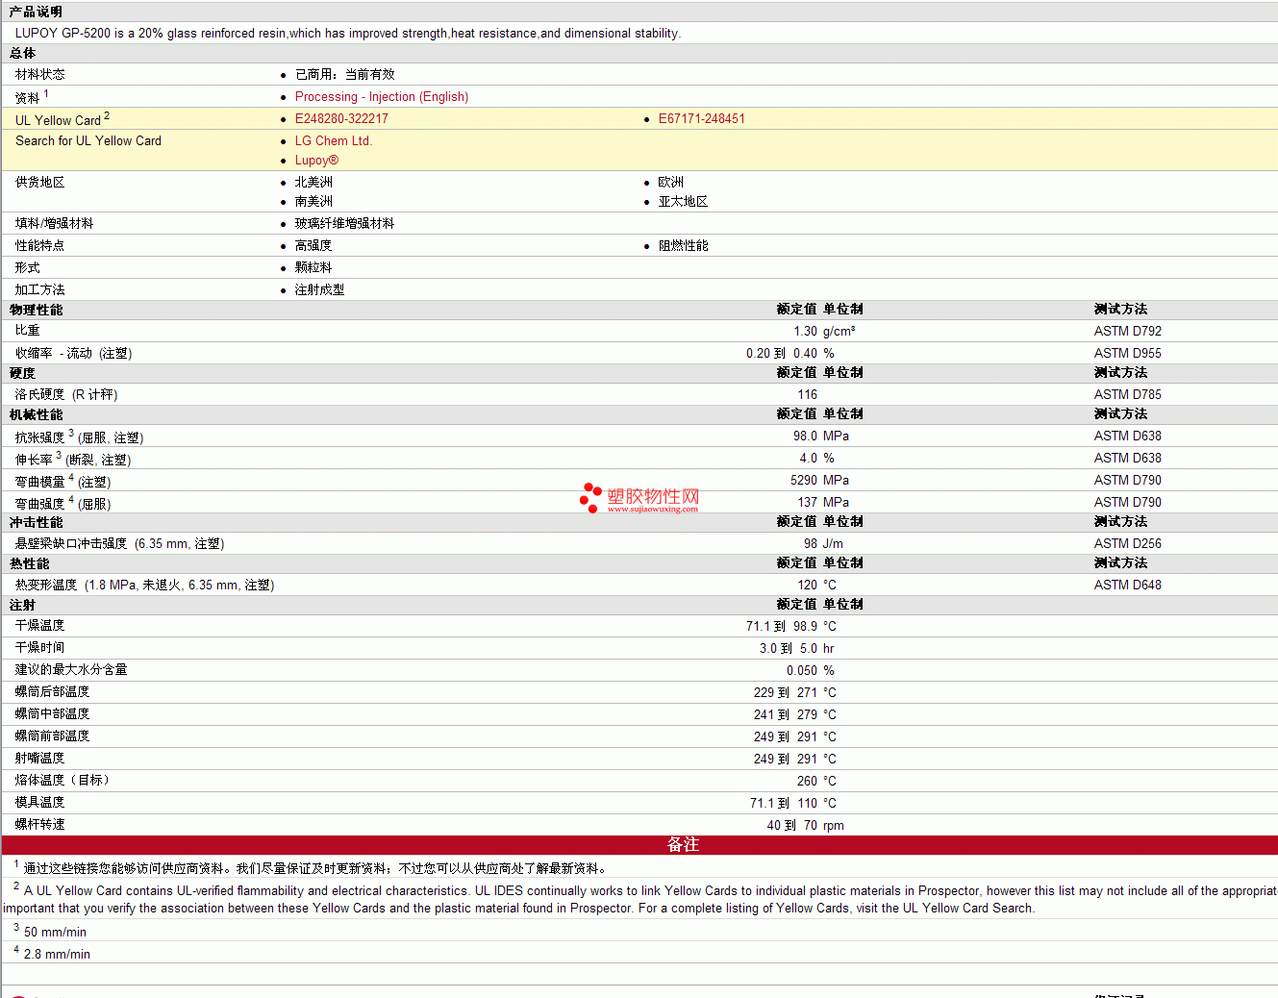
Task: Click the 干燥温度 row label
Action: click(40, 626)
